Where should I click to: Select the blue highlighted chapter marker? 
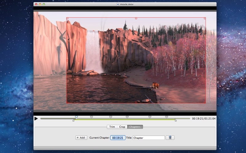[x=77, y=117]
